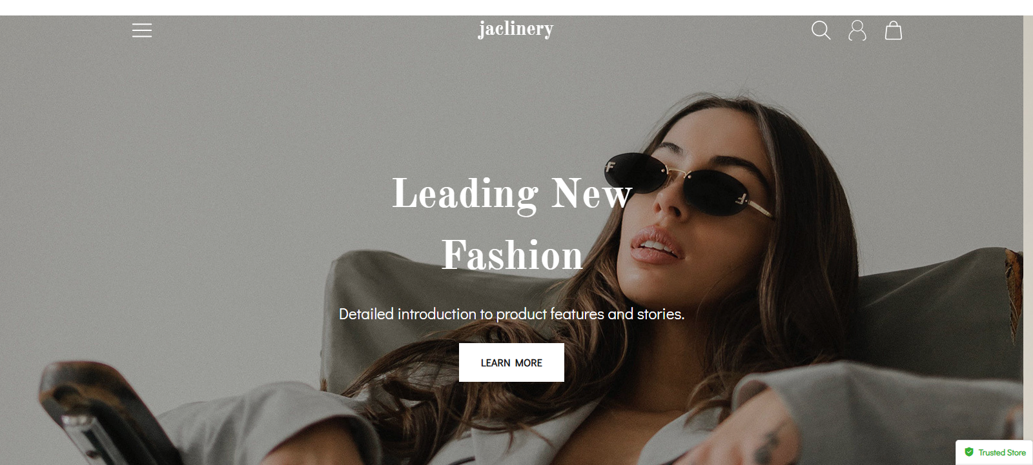Open the search magnifier icon
This screenshot has height=465, width=1033.
tap(821, 30)
